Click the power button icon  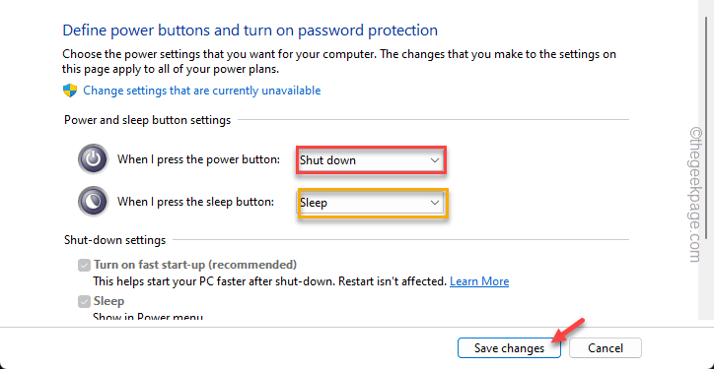[x=93, y=159]
